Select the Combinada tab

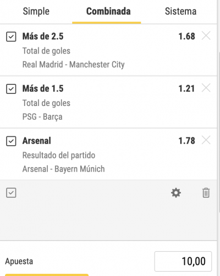[x=108, y=12]
